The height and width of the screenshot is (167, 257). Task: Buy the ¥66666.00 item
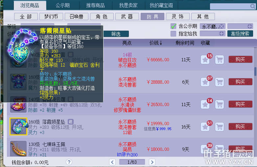click(x=241, y=59)
